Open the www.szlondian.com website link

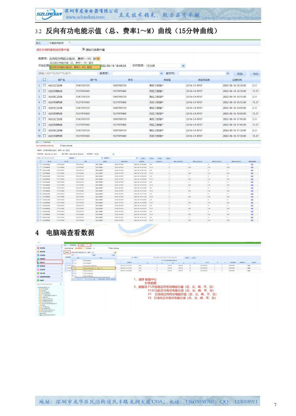[x=85, y=17]
